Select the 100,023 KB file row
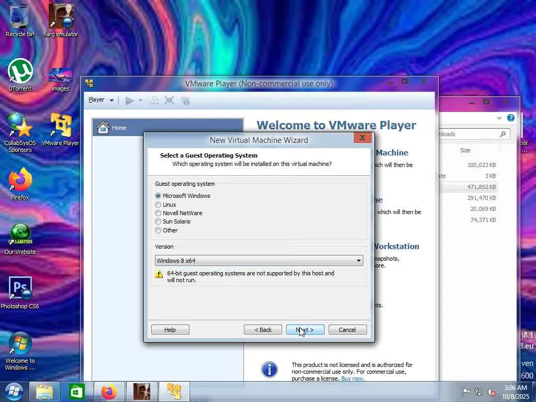Image resolution: width=536 pixels, height=402 pixels. tap(468, 165)
